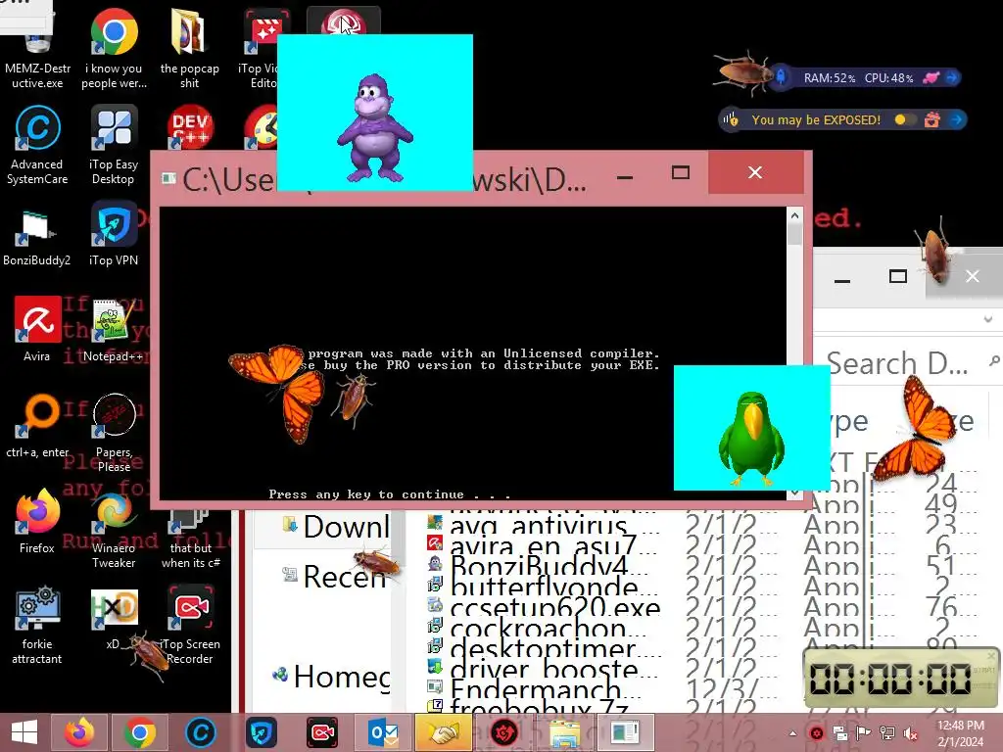Open iTop VPN from the taskbar

[x=262, y=732]
